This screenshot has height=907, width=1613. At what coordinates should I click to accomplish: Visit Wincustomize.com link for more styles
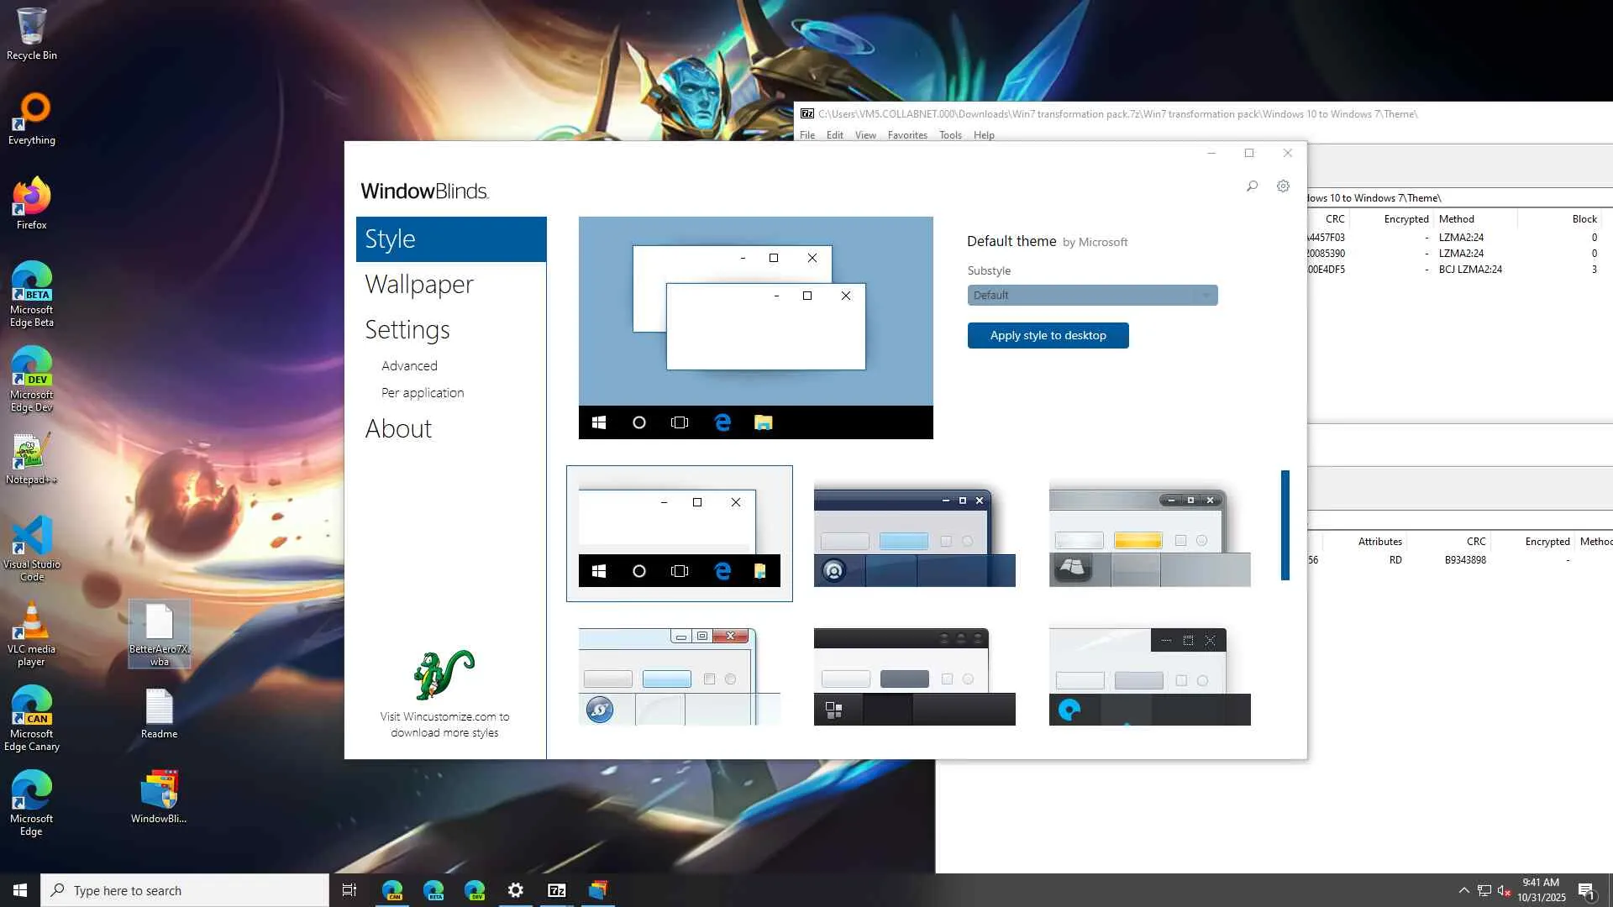tap(444, 725)
